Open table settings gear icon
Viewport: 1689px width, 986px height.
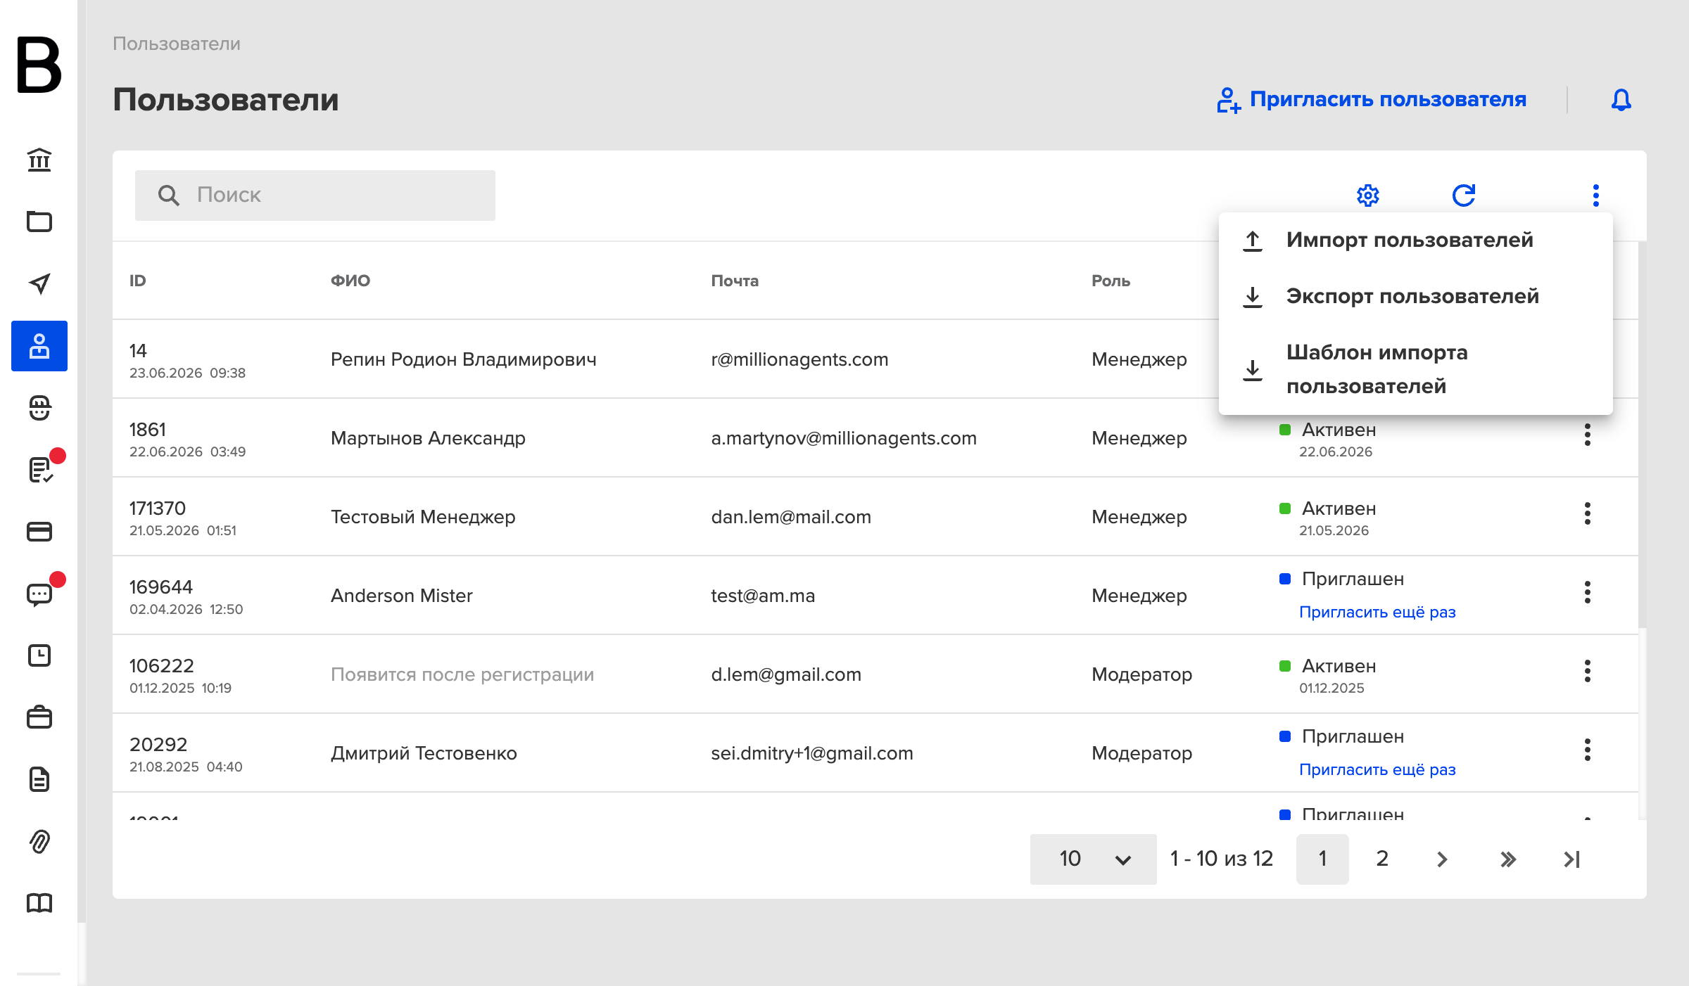click(1368, 195)
